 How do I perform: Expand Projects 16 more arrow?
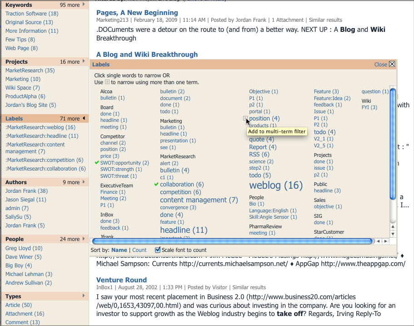(x=84, y=61)
